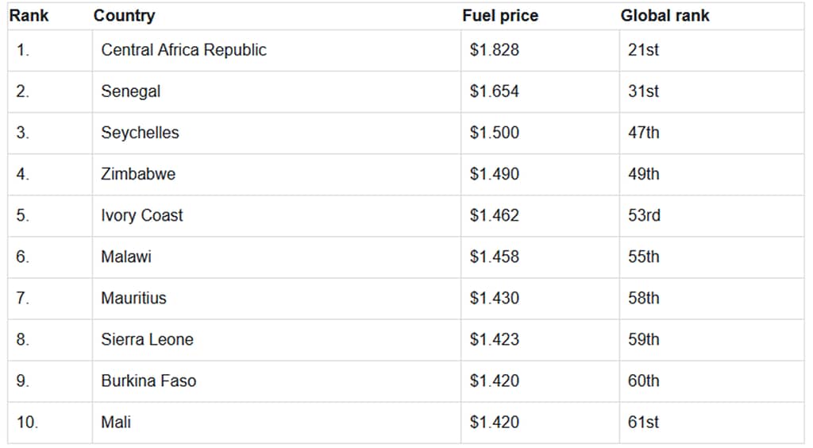Select the Zimbabwe country cell
The image size is (813, 448).
coord(138,174)
